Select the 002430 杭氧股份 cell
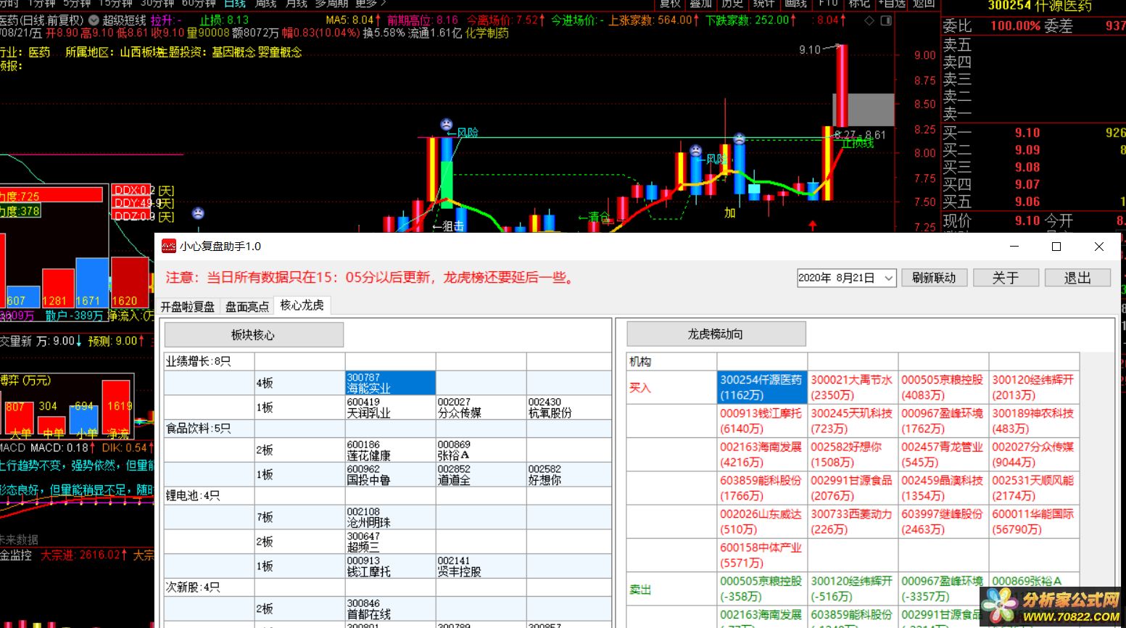 coord(569,408)
